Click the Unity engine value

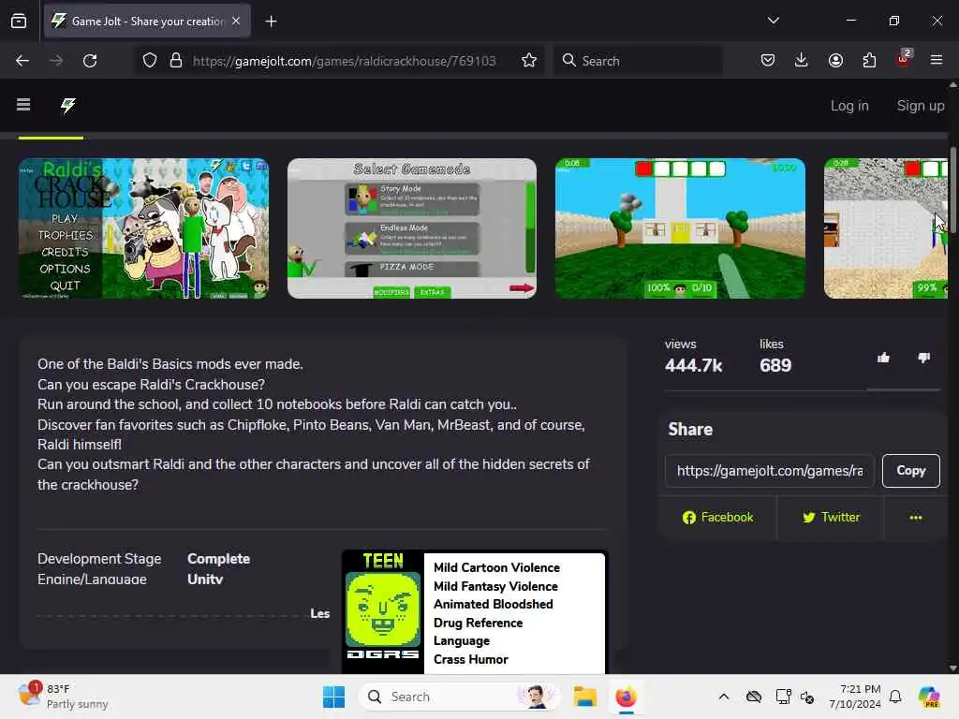[x=205, y=579]
